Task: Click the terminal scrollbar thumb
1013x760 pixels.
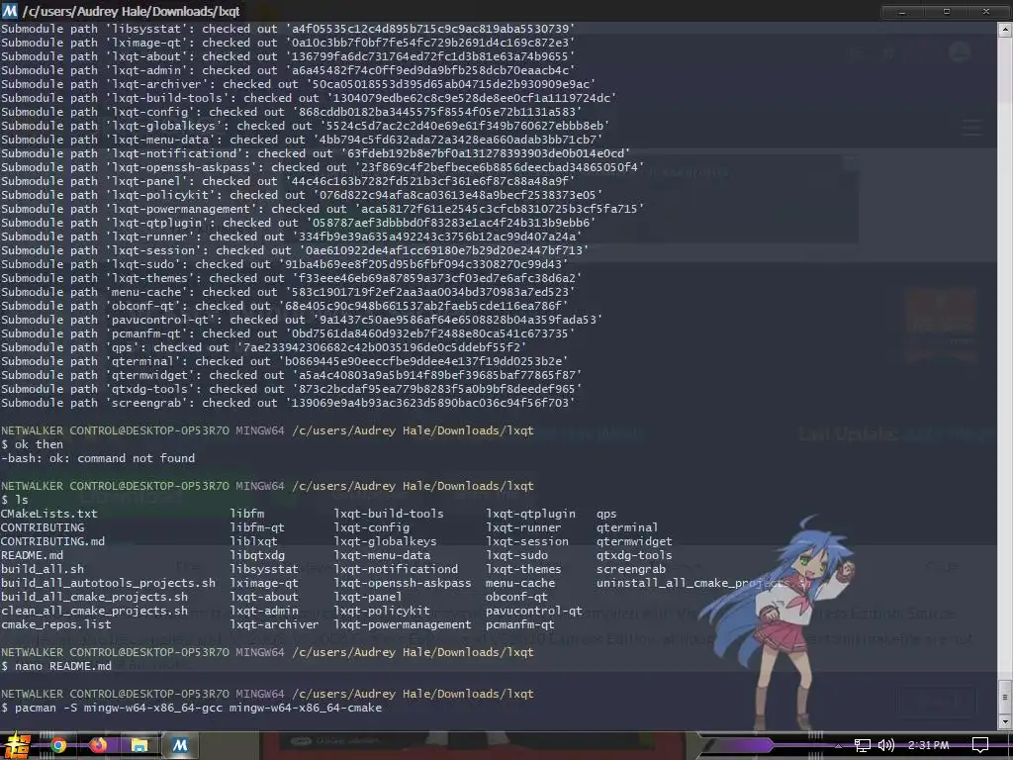Action: click(x=1005, y=698)
